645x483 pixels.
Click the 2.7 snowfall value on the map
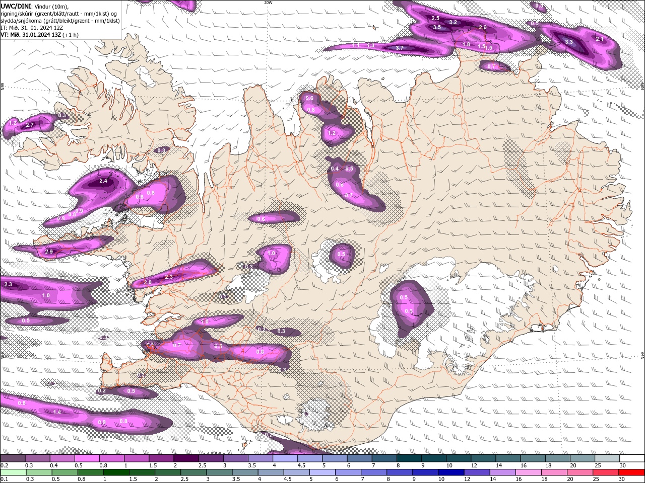[x=29, y=125]
